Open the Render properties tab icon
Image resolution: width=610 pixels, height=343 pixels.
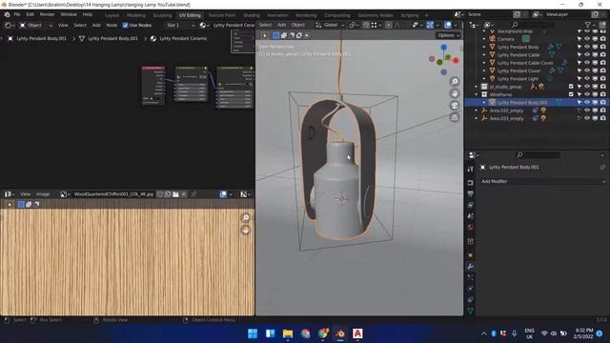pos(470,182)
